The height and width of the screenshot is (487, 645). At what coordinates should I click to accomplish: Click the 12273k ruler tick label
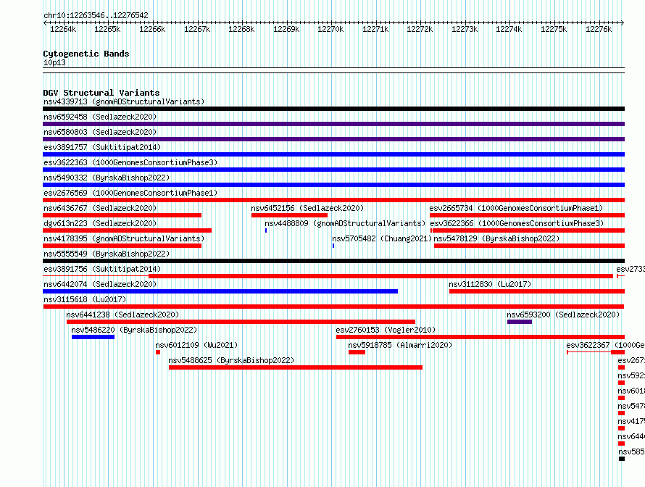point(465,29)
